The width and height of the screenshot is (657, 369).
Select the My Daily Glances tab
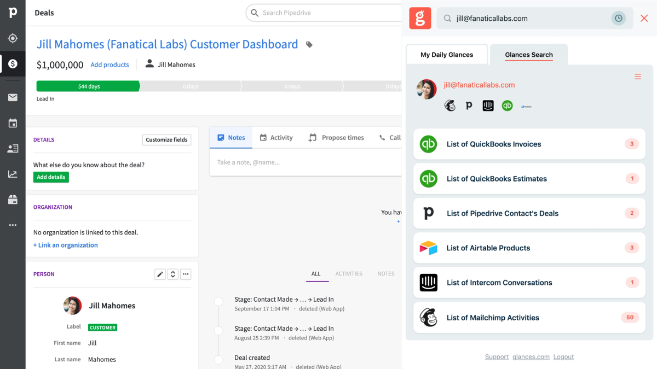tap(447, 55)
